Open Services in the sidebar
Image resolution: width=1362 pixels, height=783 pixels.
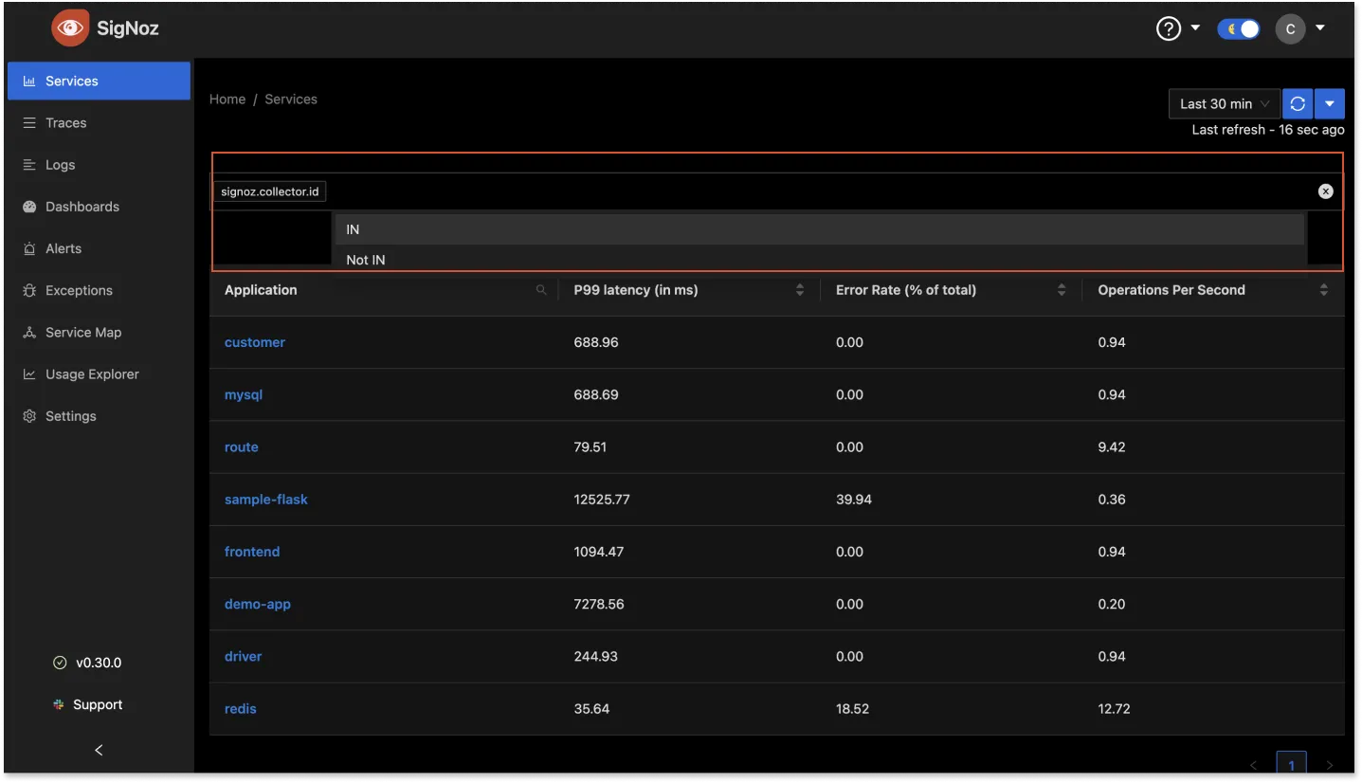99,81
